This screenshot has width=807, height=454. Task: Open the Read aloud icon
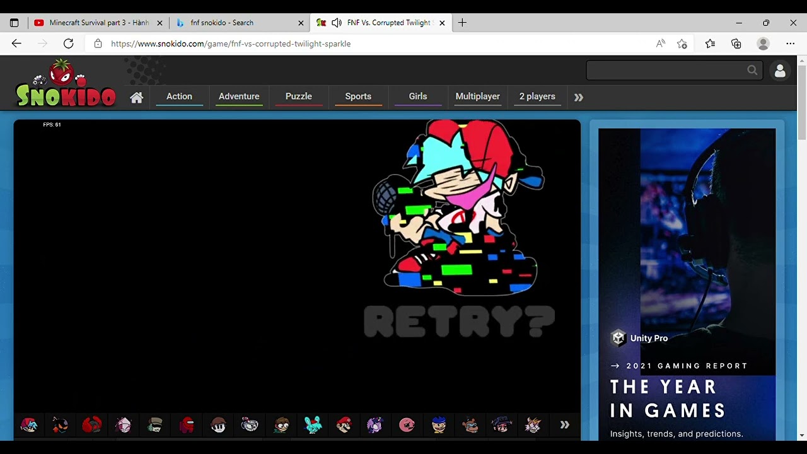coord(660,44)
